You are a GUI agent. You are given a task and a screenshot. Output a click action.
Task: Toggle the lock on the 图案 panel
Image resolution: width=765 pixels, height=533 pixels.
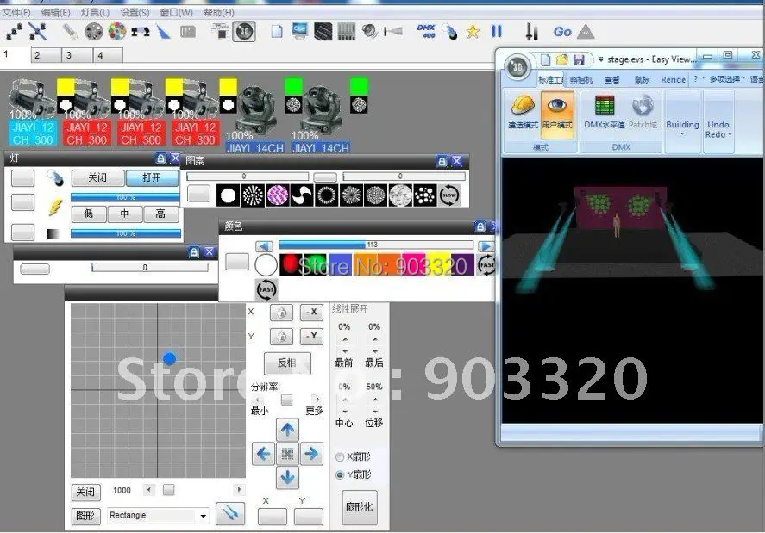442,161
